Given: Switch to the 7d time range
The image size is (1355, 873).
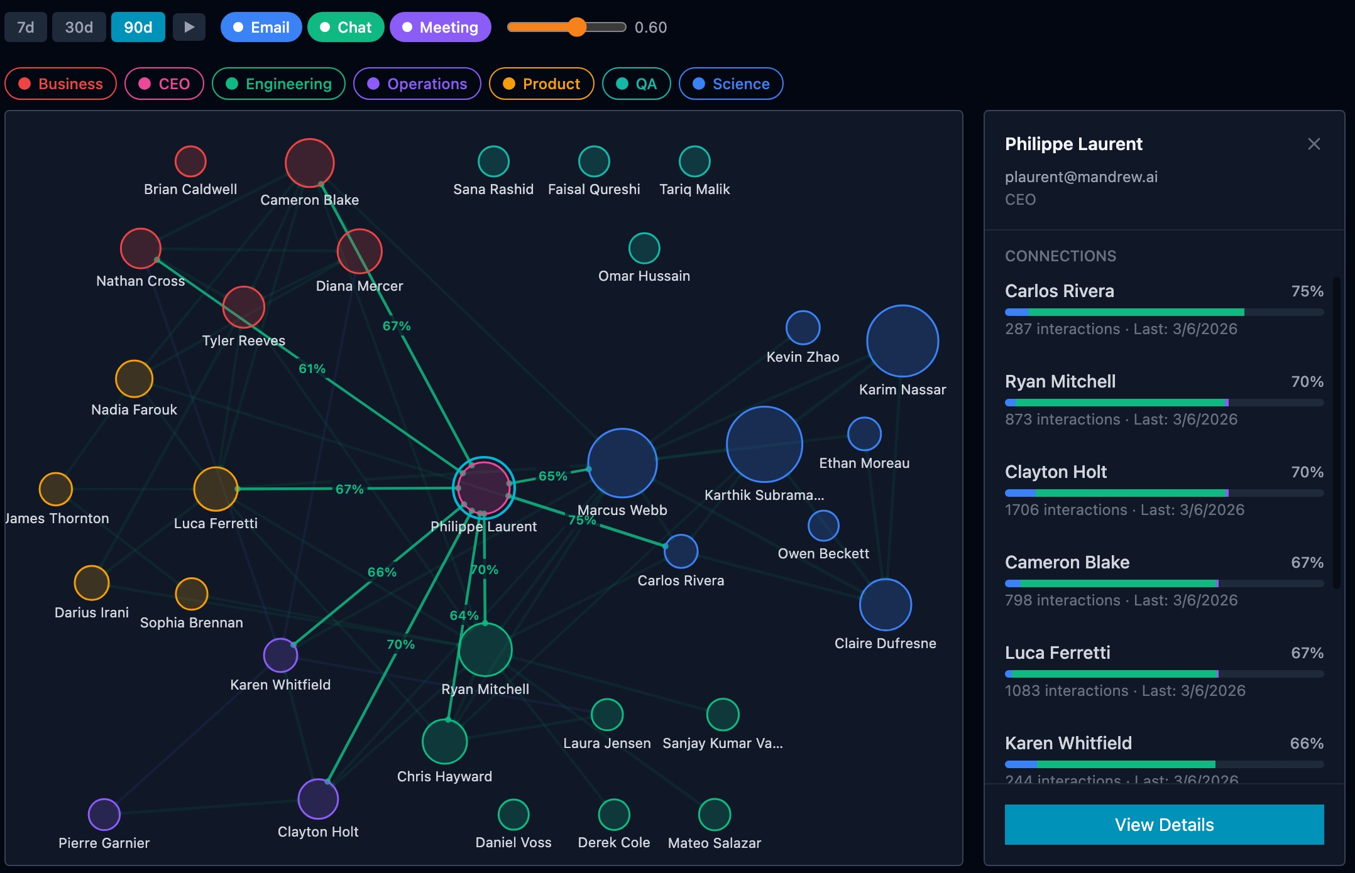Looking at the screenshot, I should point(25,27).
